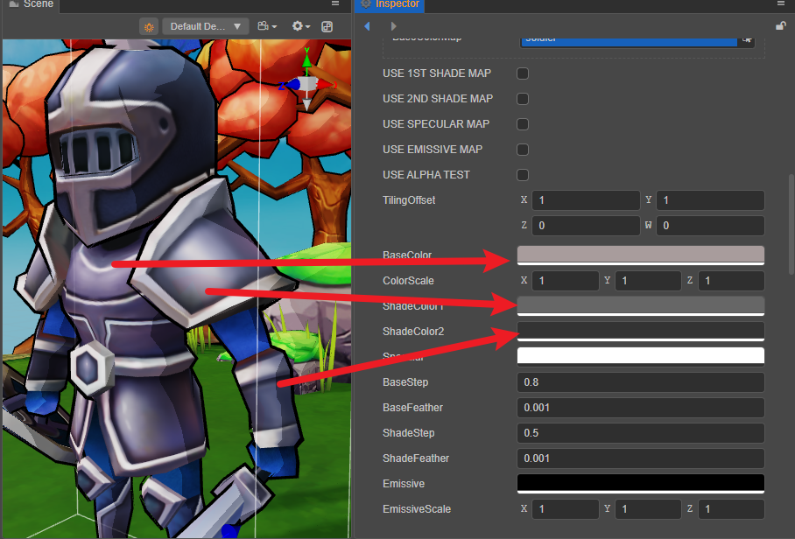
Task: Open the Default shading mode dropdown
Action: pyautogui.click(x=206, y=26)
